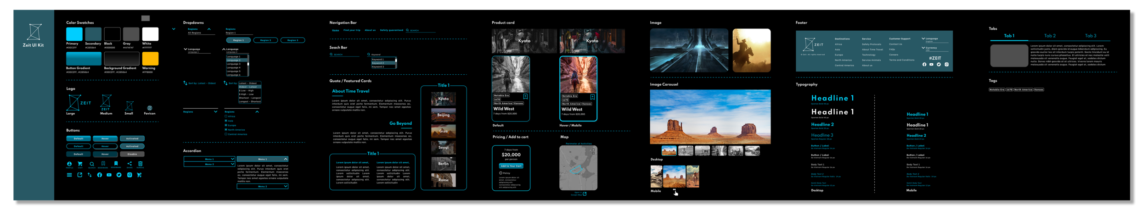Image resolution: width=1148 pixels, height=210 pixels.
Task: Click the Cart icon in icon row
Action: [x=80, y=164]
